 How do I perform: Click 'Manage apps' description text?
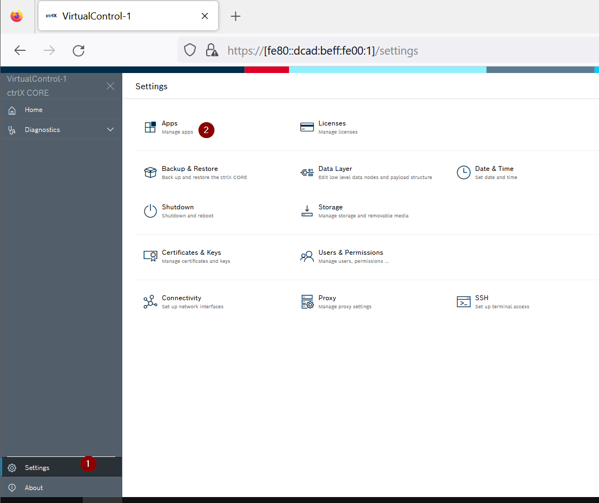click(x=177, y=132)
